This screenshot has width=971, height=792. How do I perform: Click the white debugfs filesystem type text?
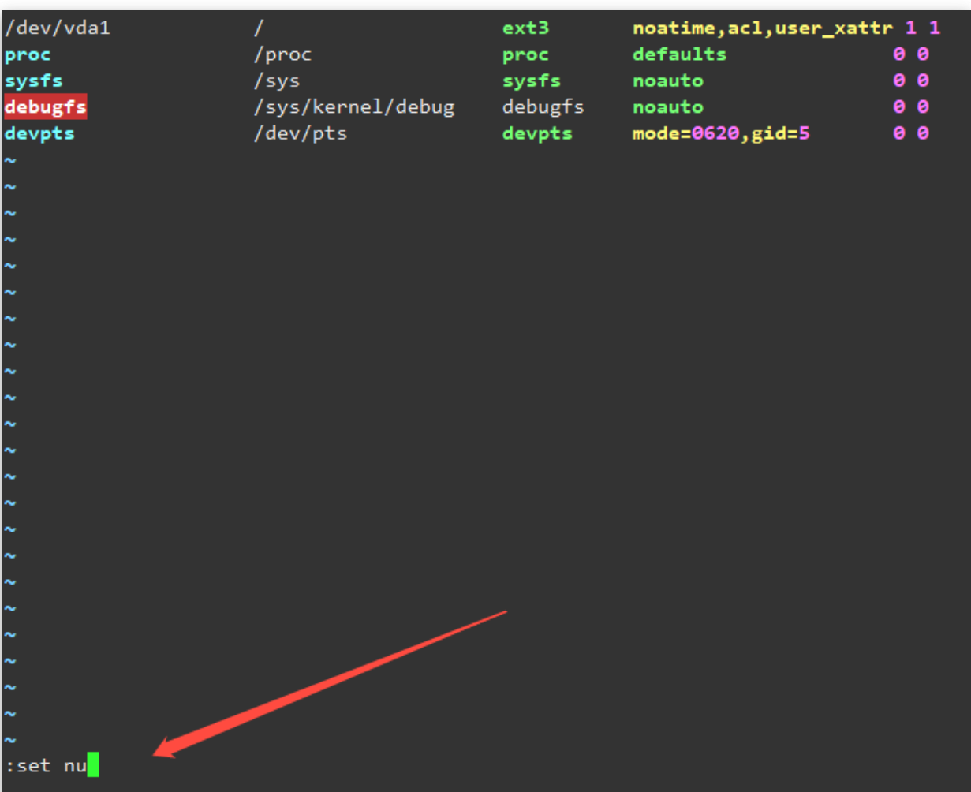pyautogui.click(x=543, y=106)
